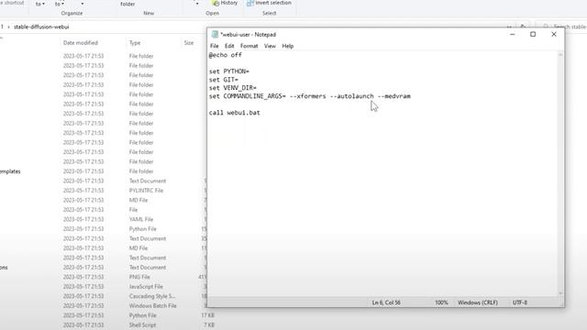Screen dimensions: 587x330
Task: Sort Explorer files by Date modified column
Action: tap(81, 43)
